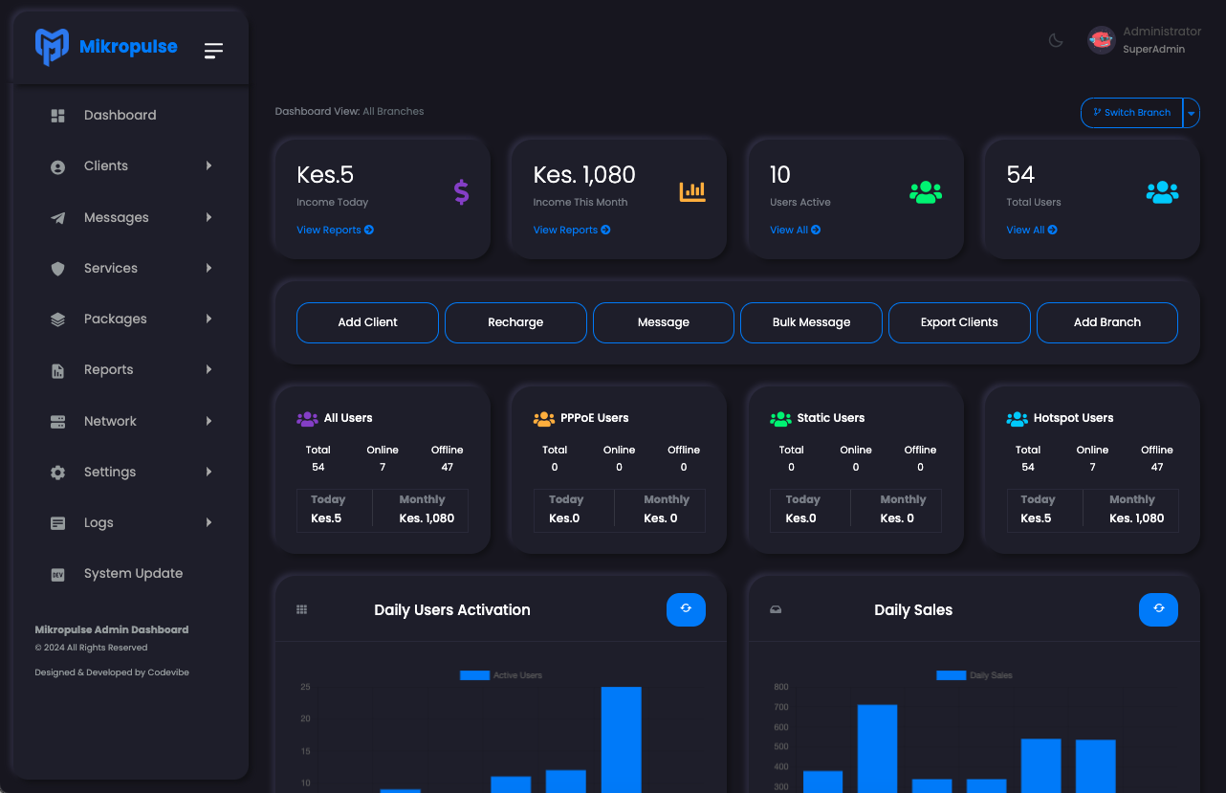The image size is (1226, 793).
Task: Click the Recharge button
Action: pos(515,322)
